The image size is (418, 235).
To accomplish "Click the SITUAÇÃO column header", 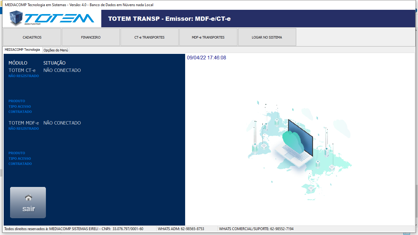I will (x=54, y=63).
